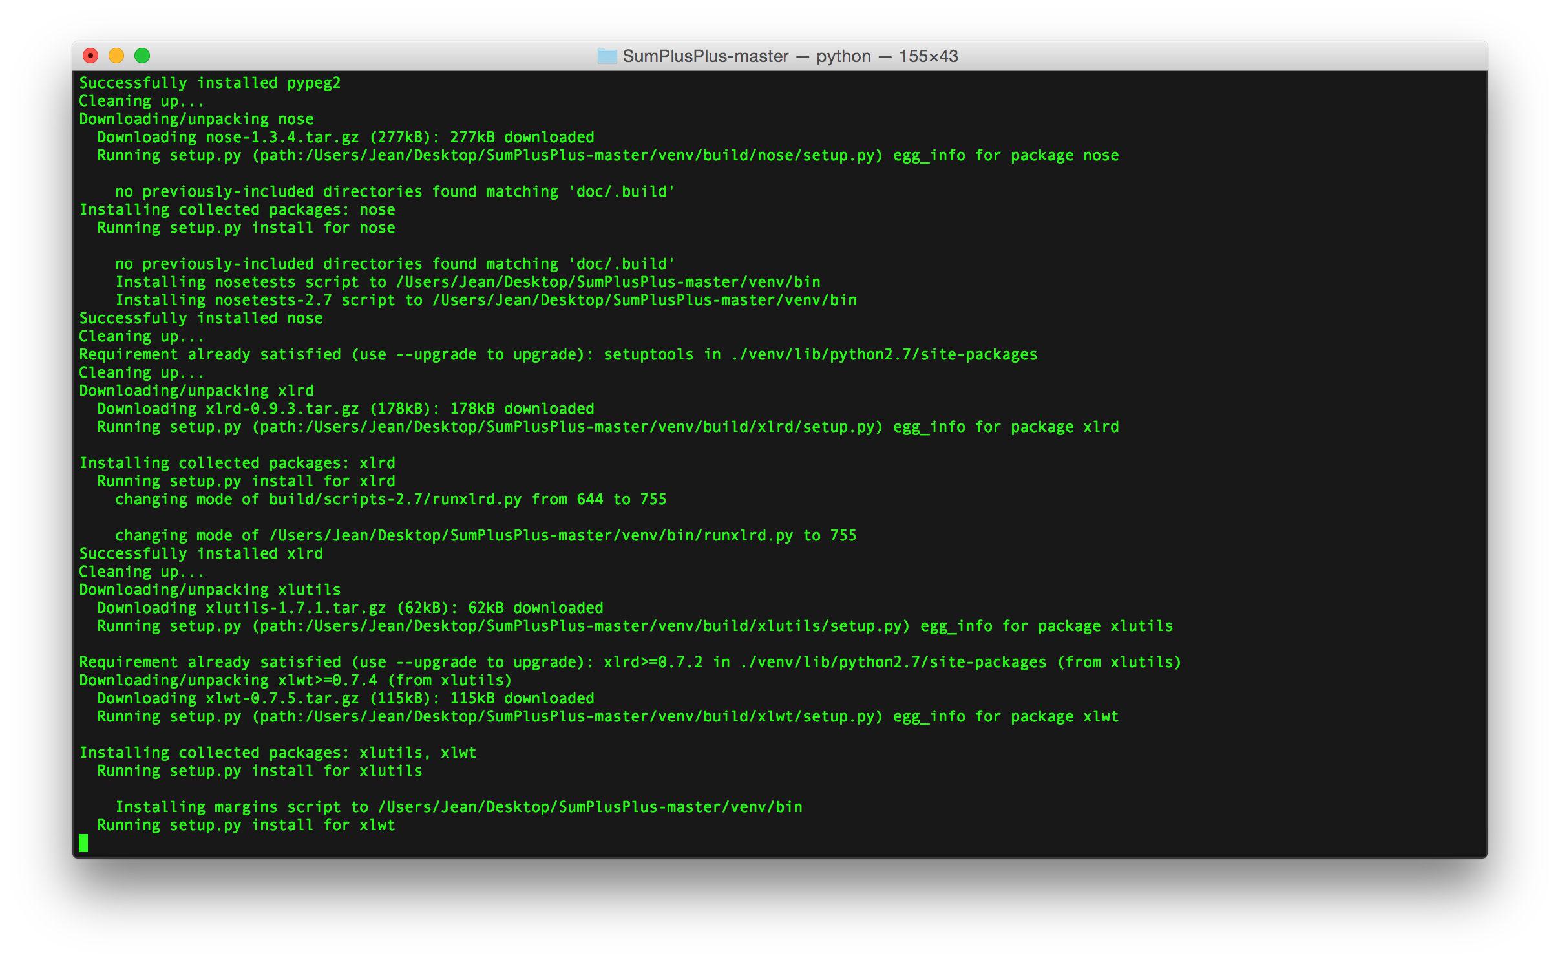The width and height of the screenshot is (1560, 962).
Task: Click the 'xlrd>=0.7.2' requirement satisfied line
Action: [x=630, y=662]
